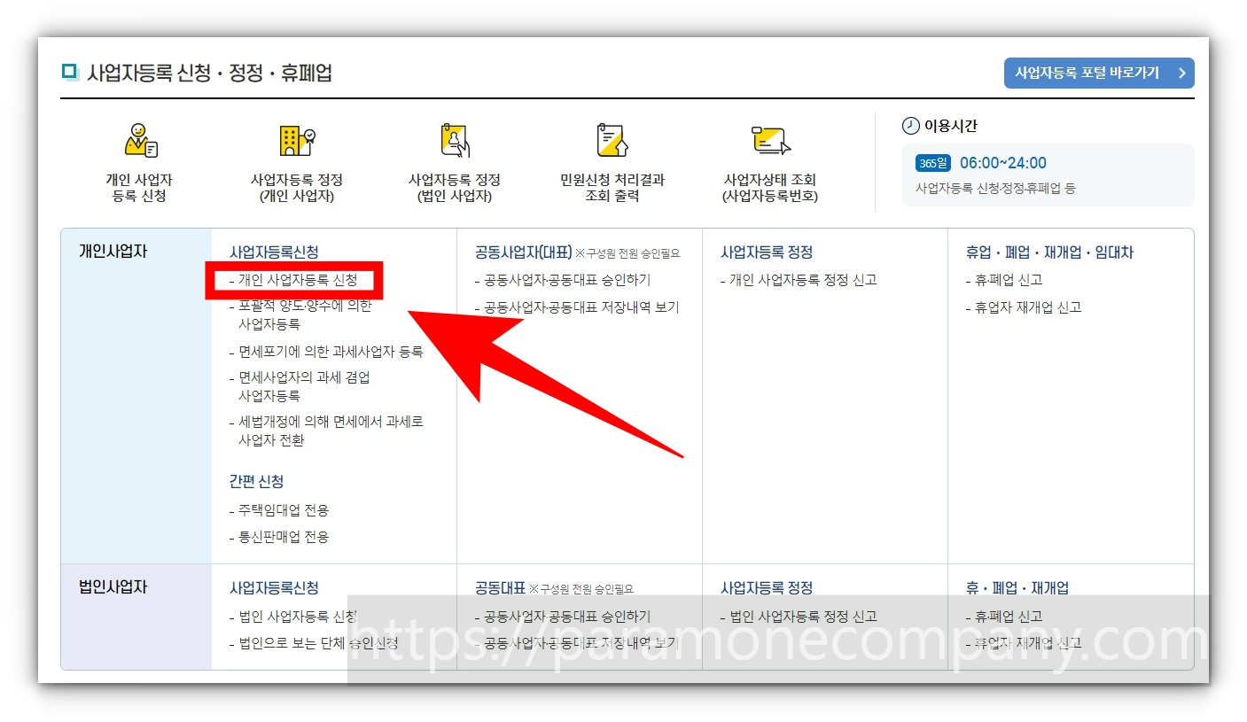Click the 간편 신청 heading
Viewport: 1247px width, 722px height.
[x=257, y=482]
